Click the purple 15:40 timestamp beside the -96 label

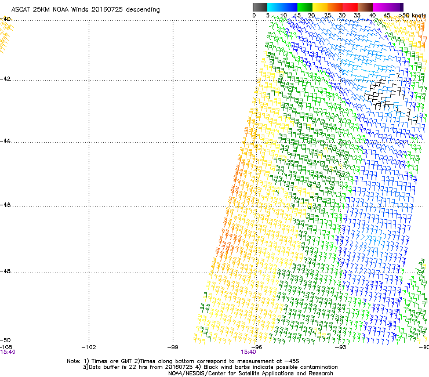pos(249,352)
